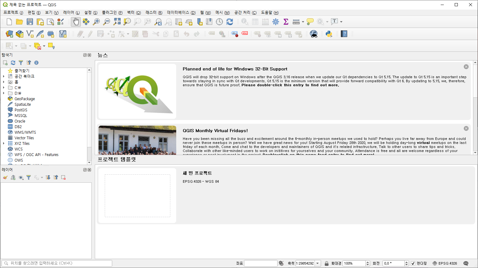Expand the D:₩ drive node
This screenshot has height=268, width=478.
tap(4, 93)
